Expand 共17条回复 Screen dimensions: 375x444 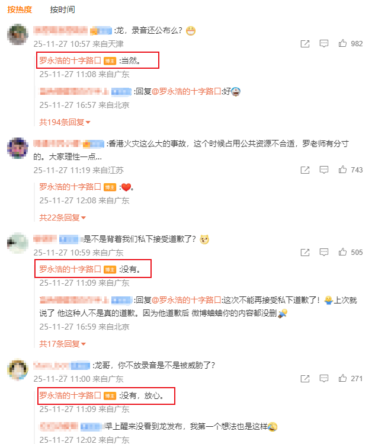[x=62, y=344]
